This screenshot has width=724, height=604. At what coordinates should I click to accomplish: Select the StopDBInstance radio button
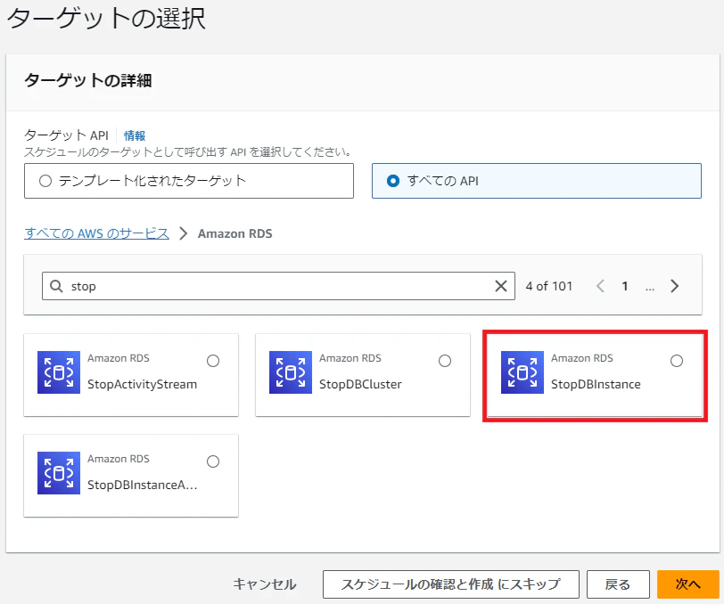click(x=677, y=361)
